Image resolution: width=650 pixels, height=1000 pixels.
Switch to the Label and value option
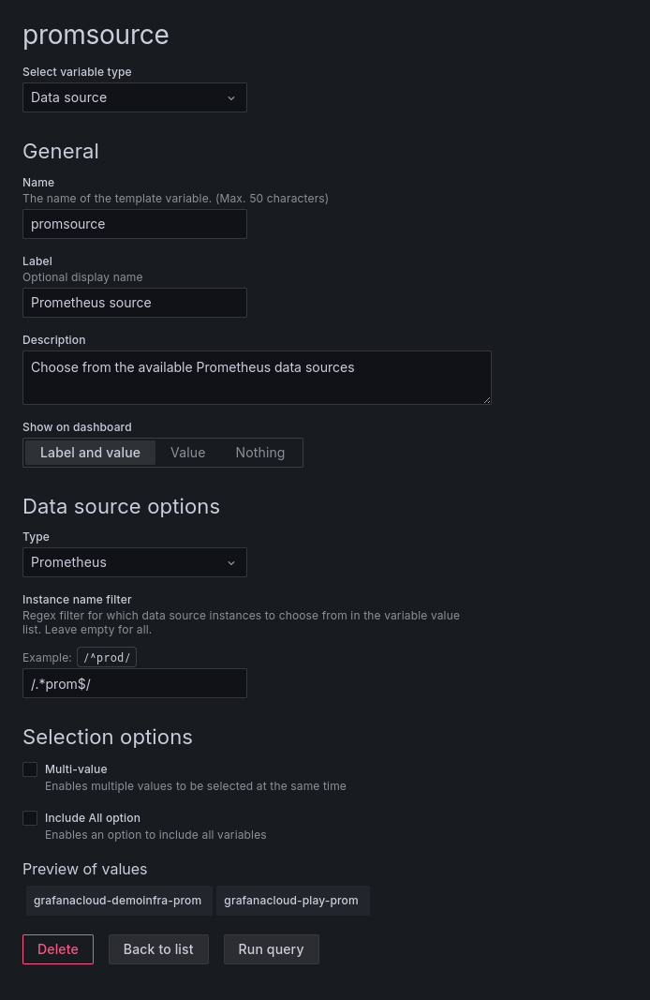coord(90,452)
